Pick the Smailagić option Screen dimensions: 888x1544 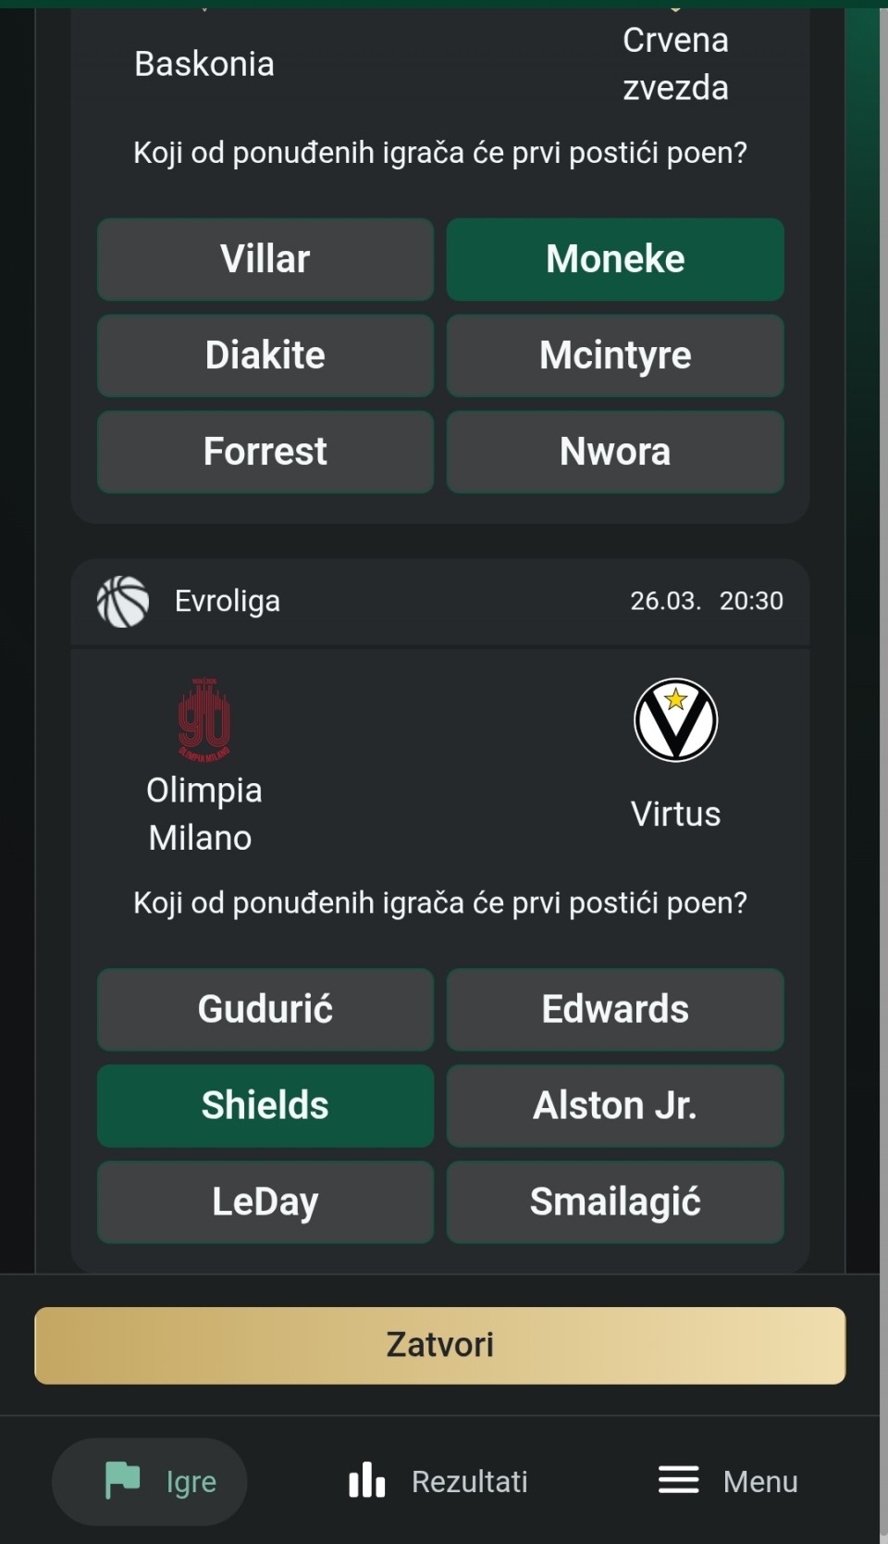(615, 1202)
